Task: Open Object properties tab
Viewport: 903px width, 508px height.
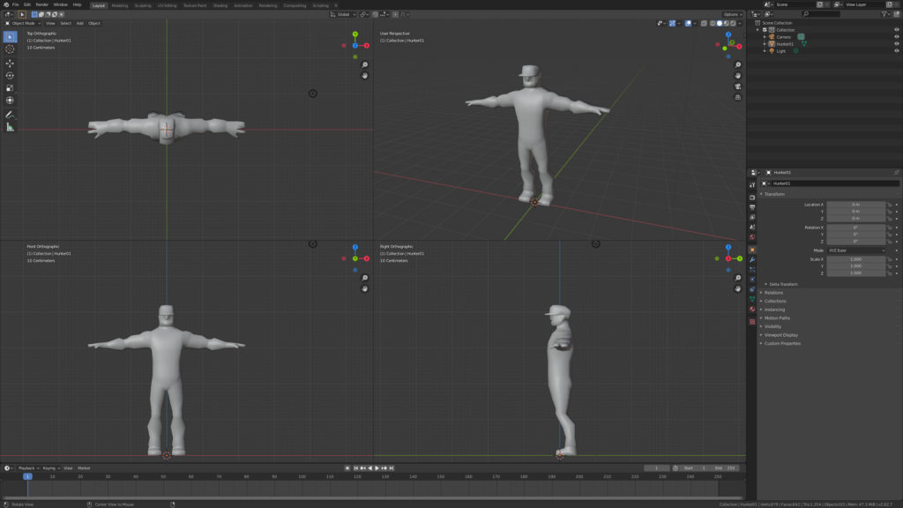Action: point(752,250)
